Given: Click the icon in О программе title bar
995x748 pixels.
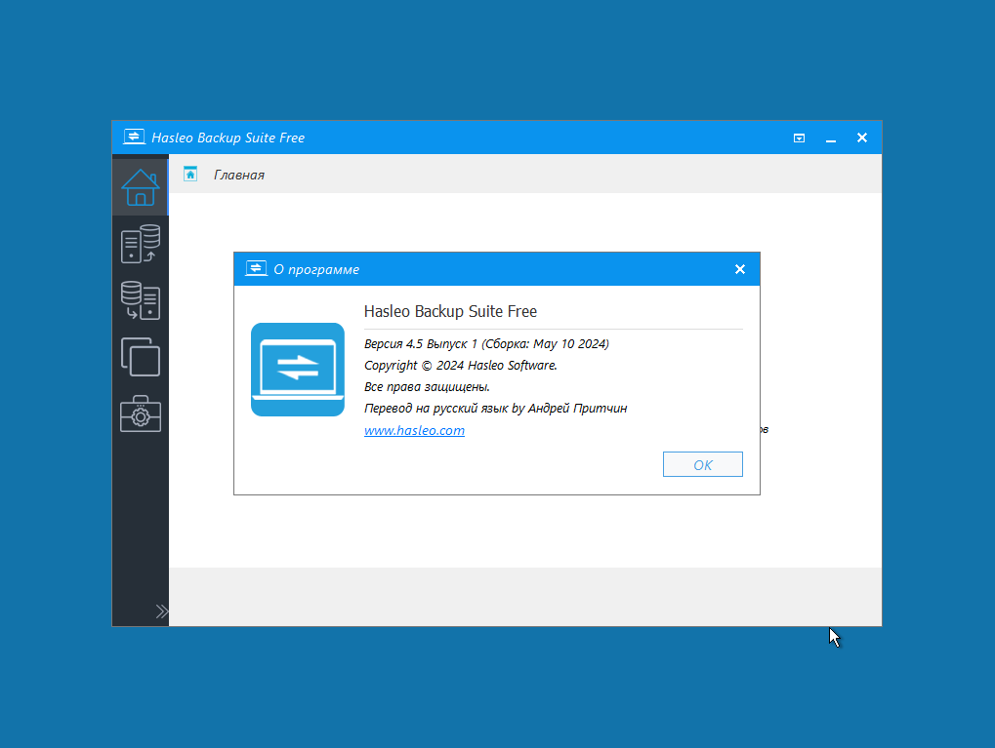Looking at the screenshot, I should [256, 269].
